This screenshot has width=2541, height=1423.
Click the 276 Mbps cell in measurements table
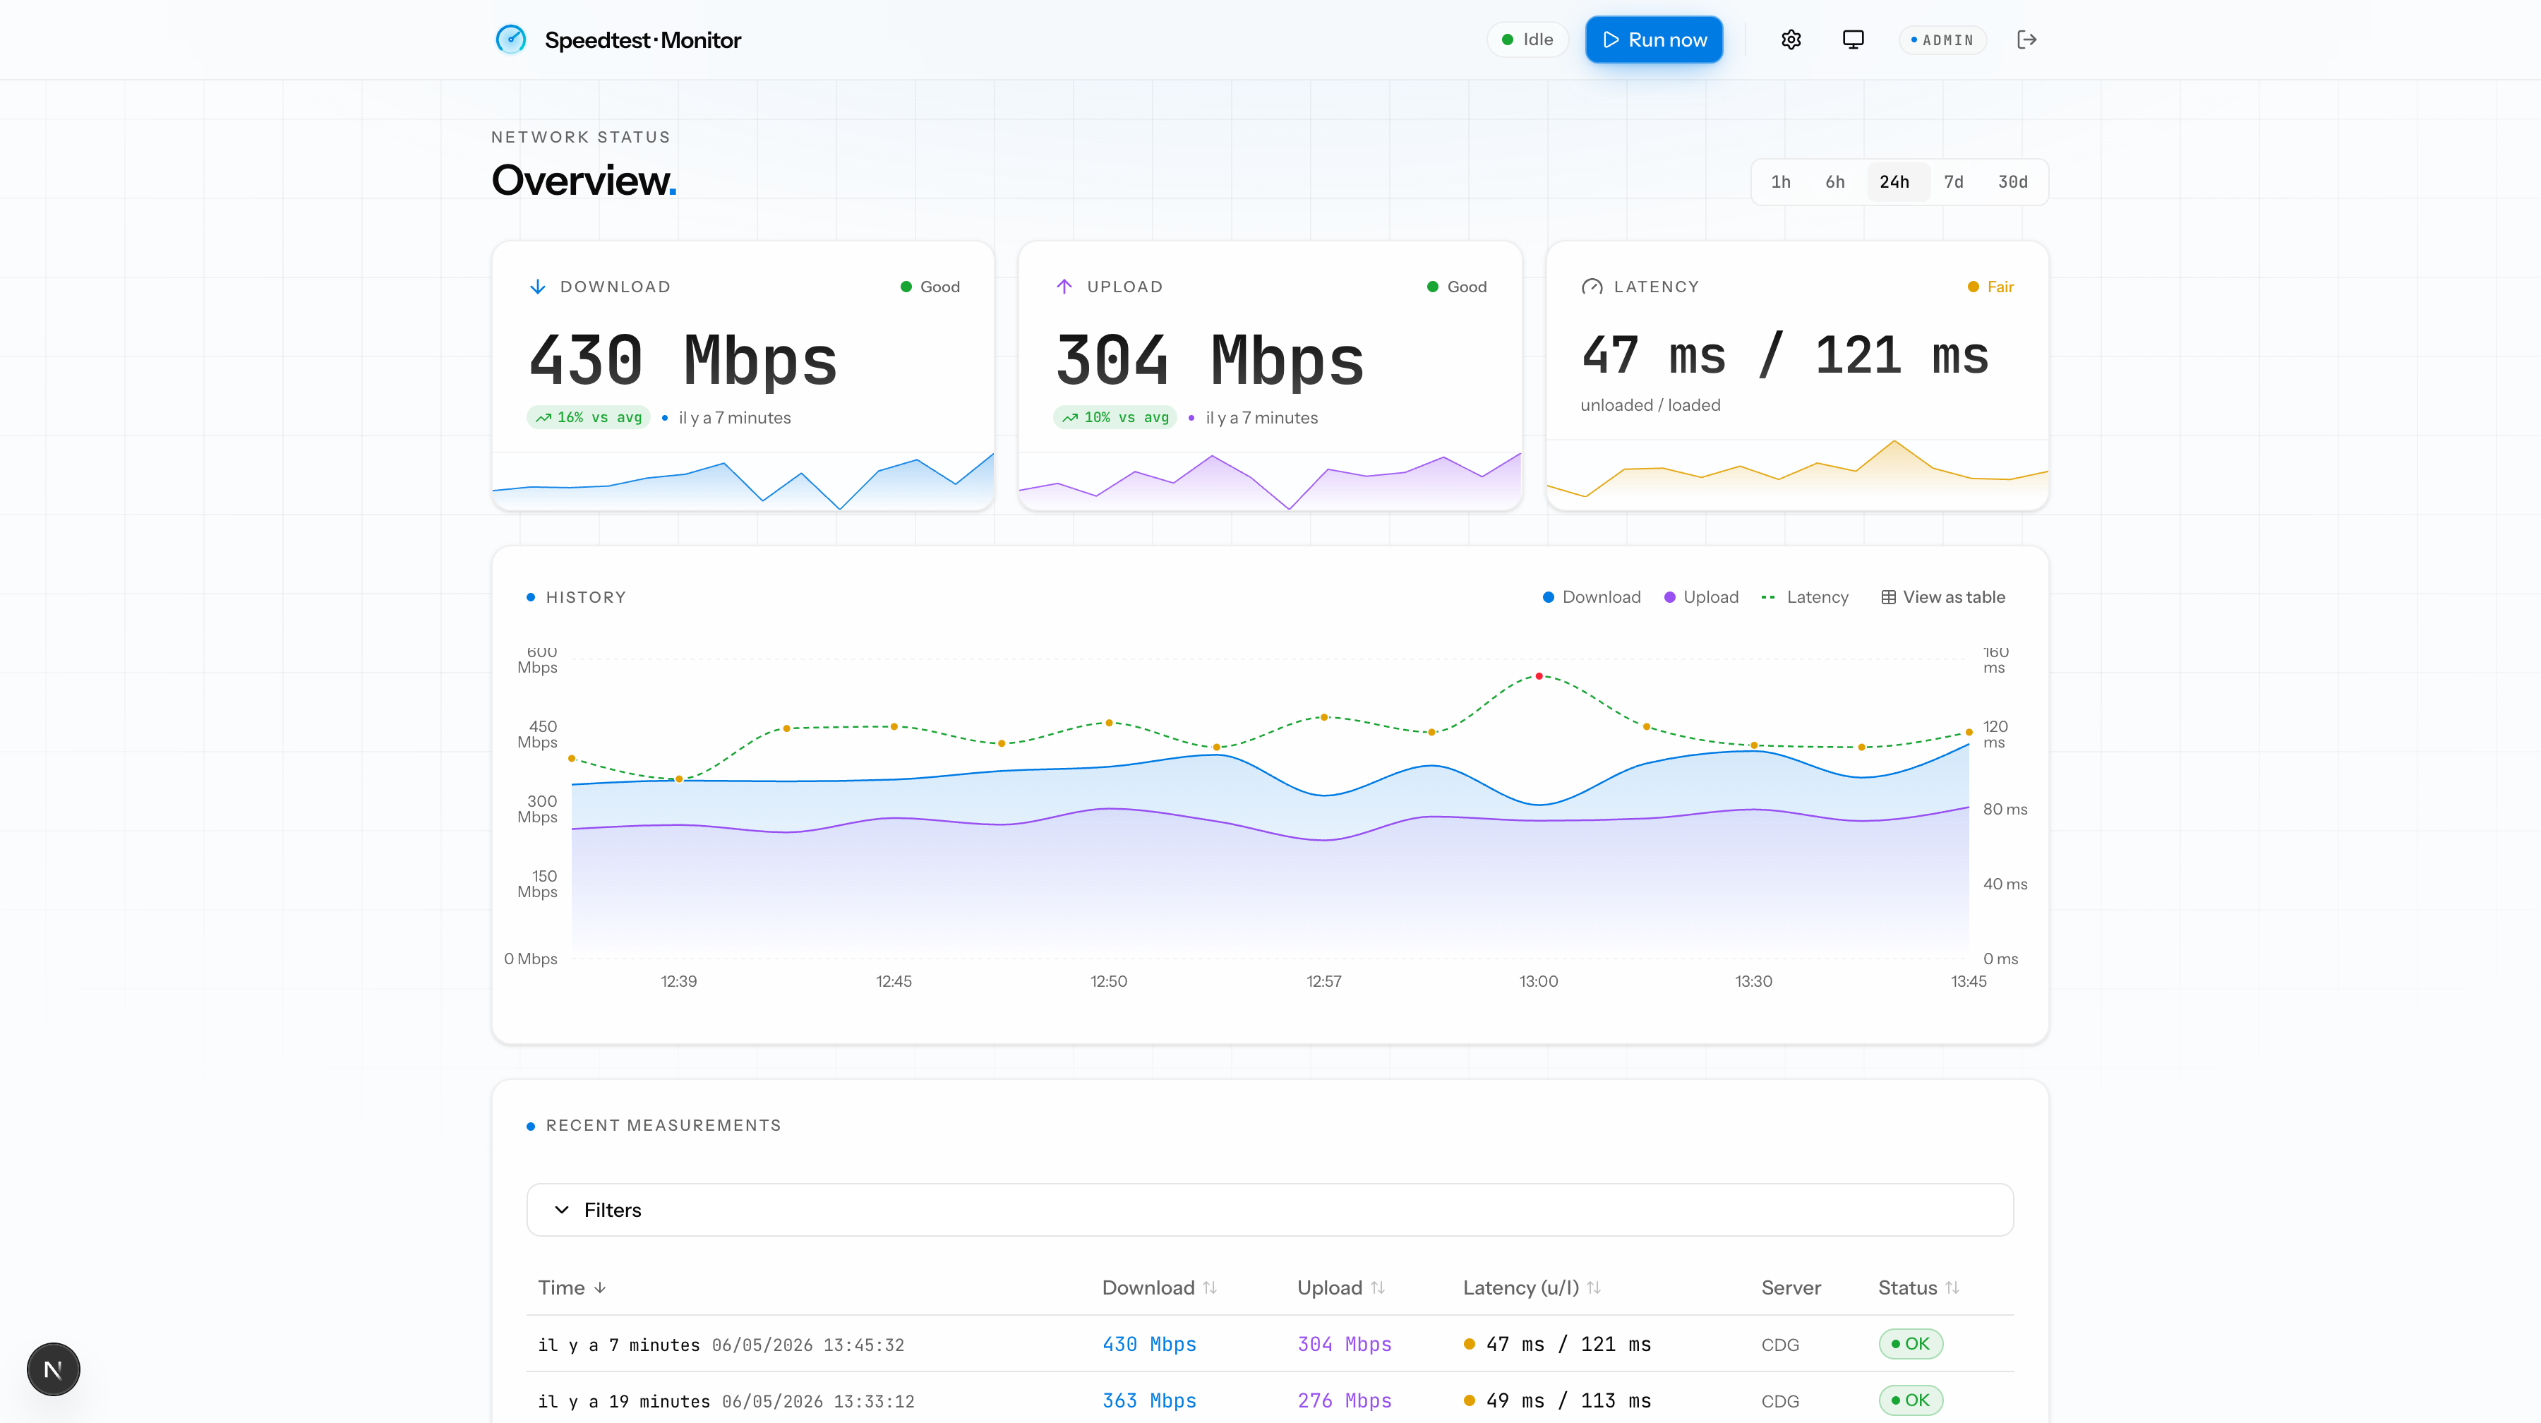tap(1345, 1400)
